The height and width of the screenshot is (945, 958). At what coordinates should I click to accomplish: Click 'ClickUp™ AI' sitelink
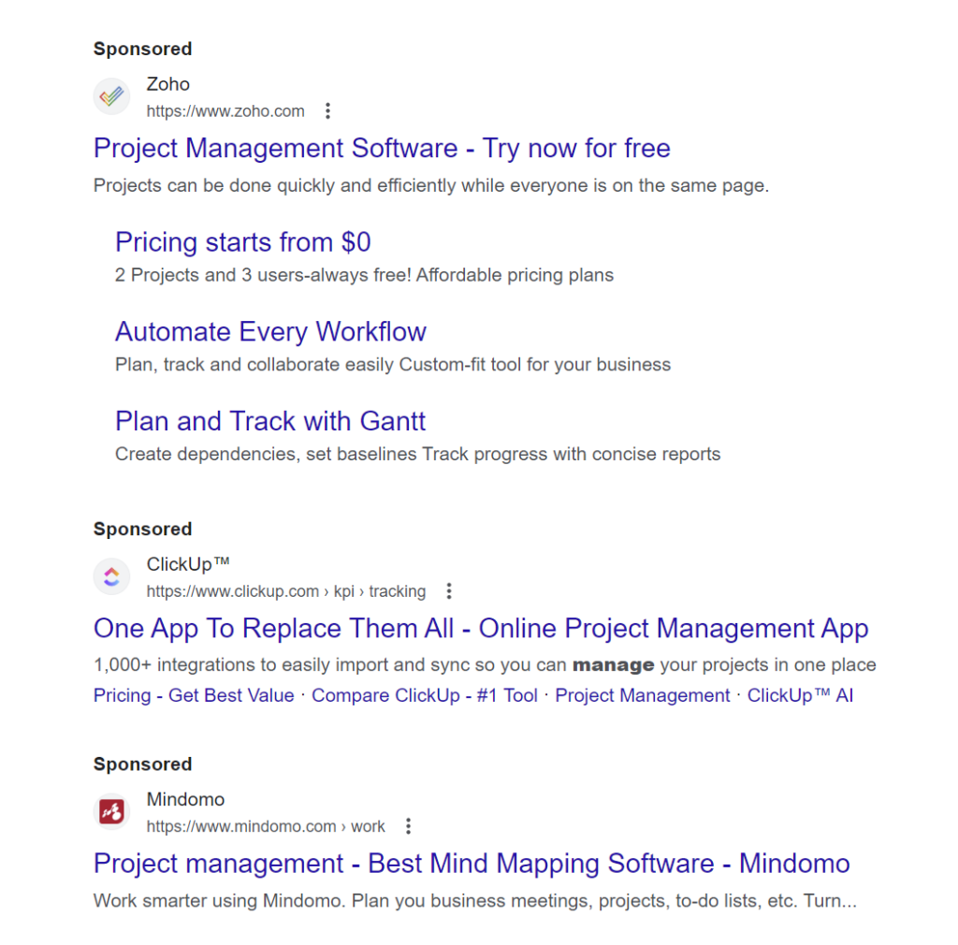coord(800,695)
